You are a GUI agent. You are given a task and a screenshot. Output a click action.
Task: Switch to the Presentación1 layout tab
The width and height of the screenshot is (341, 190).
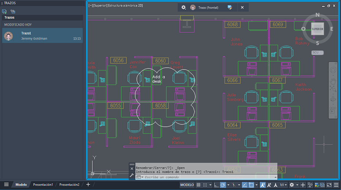tap(43, 185)
